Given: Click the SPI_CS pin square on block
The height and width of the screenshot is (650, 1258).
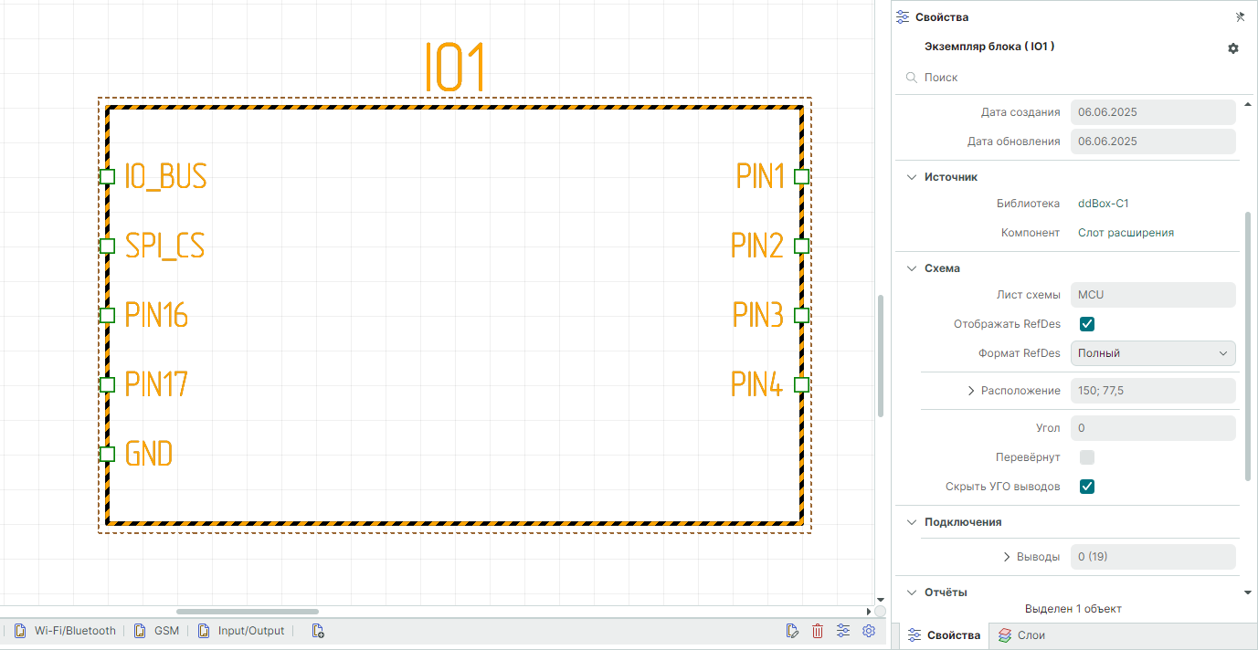Looking at the screenshot, I should tap(107, 246).
